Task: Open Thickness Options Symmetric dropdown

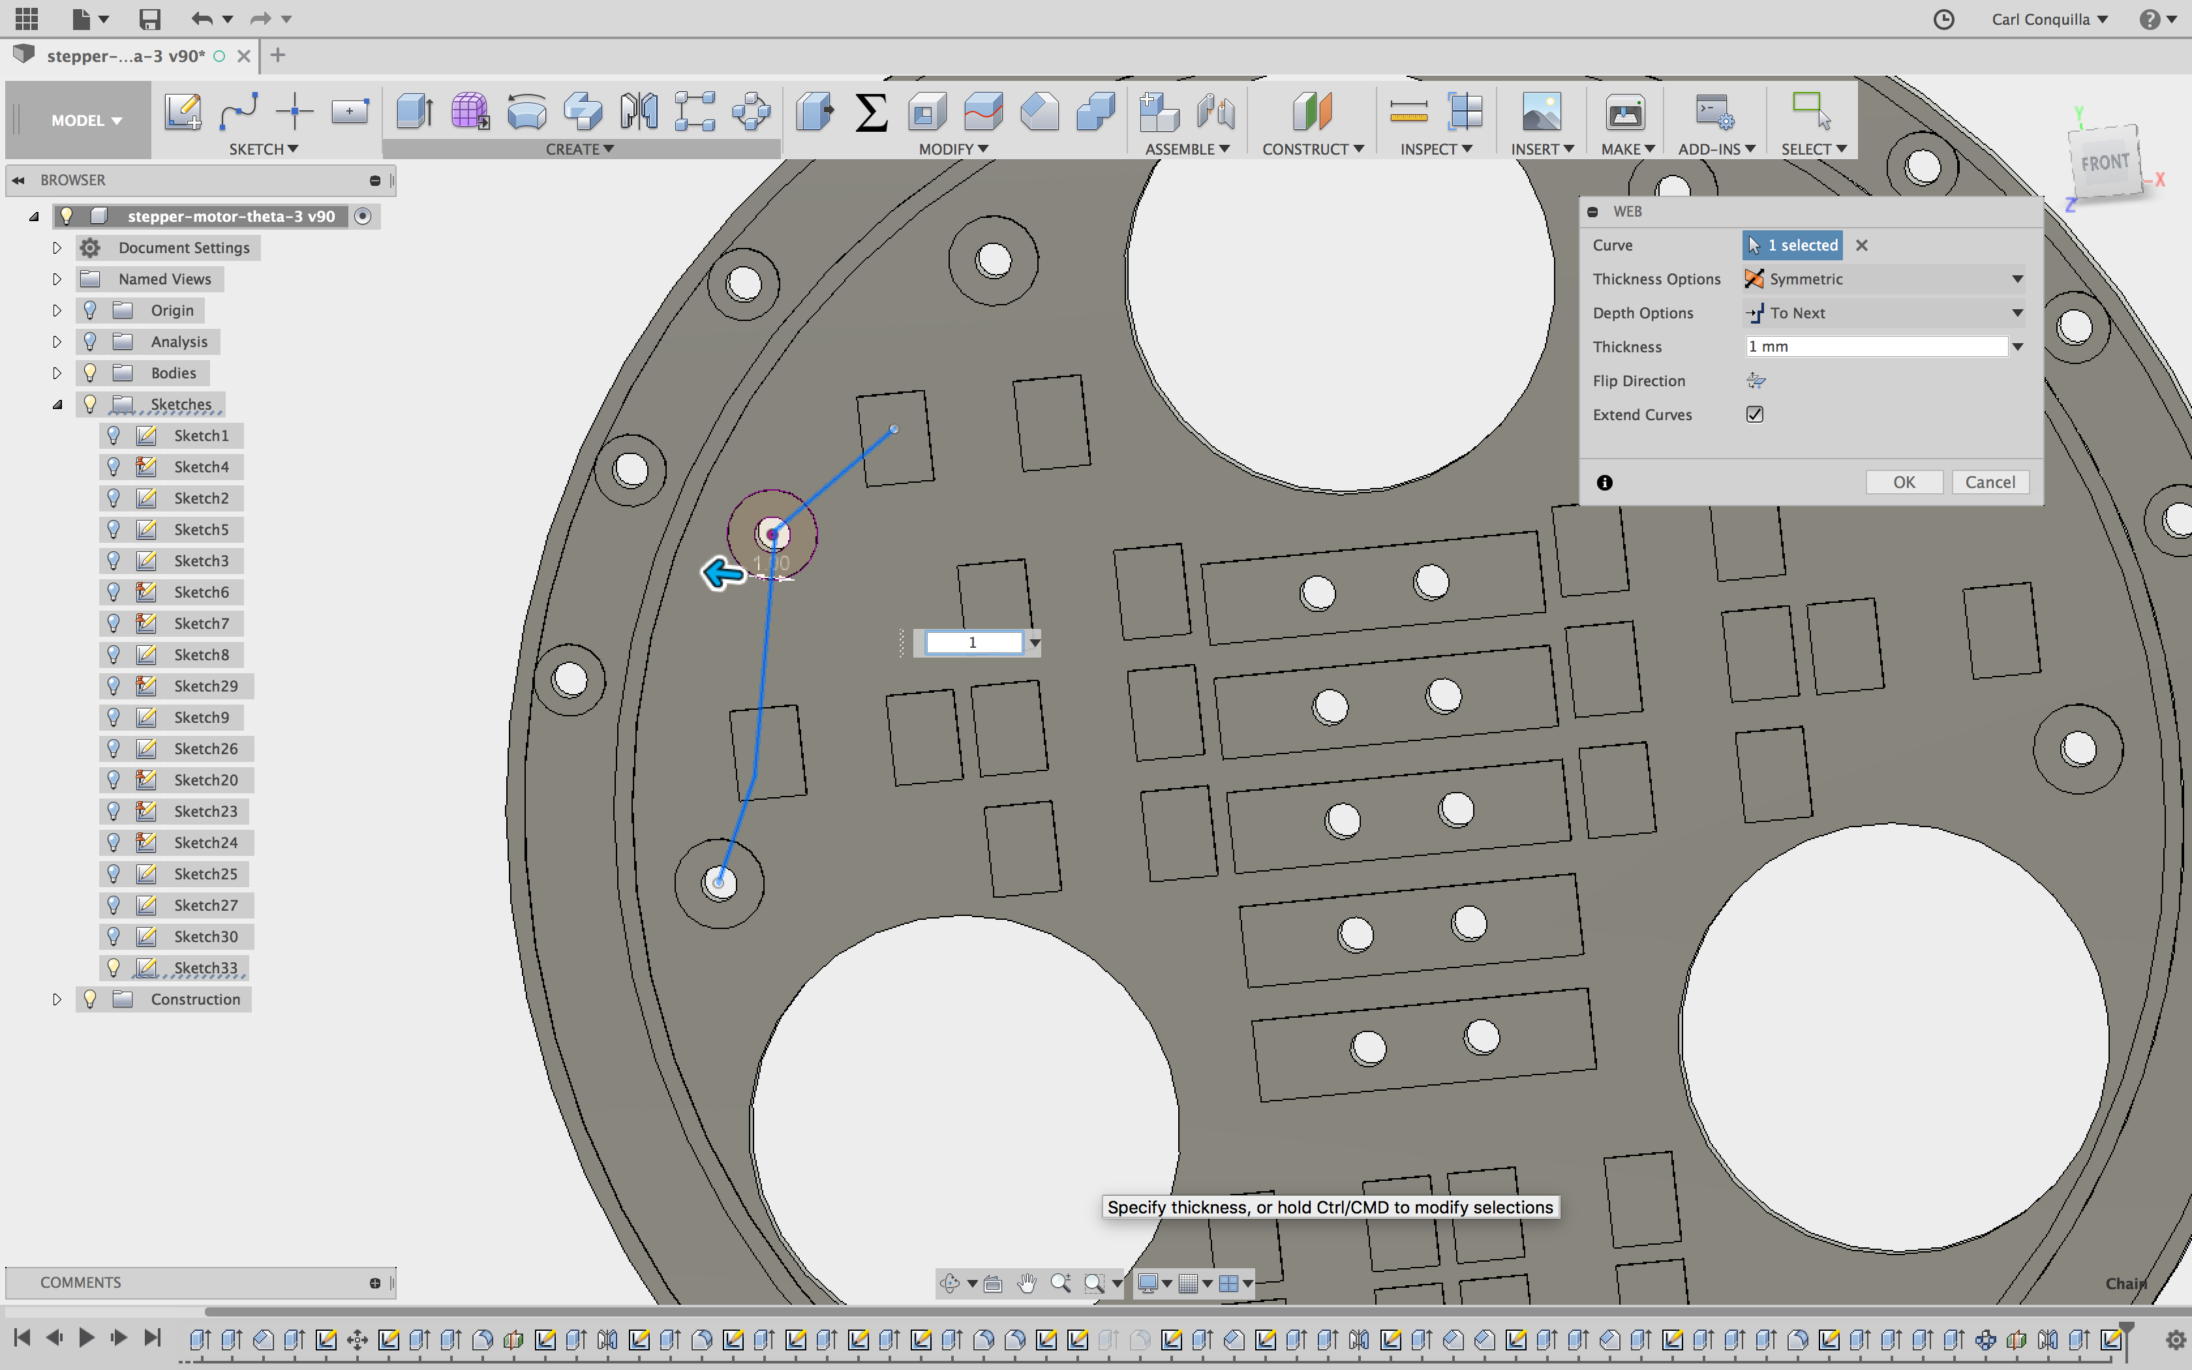Action: [x=1884, y=279]
